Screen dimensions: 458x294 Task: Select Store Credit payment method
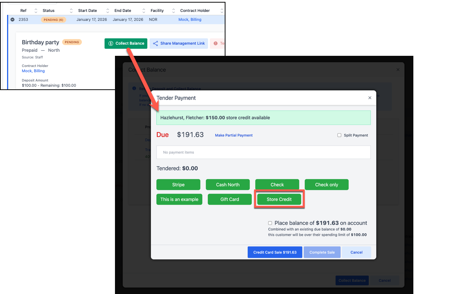click(x=279, y=199)
